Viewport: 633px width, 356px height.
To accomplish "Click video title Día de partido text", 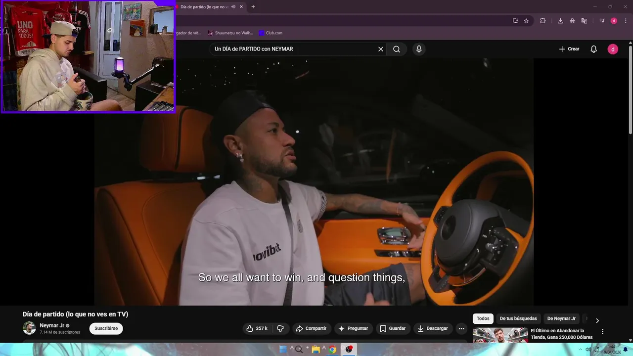I will tap(75, 314).
